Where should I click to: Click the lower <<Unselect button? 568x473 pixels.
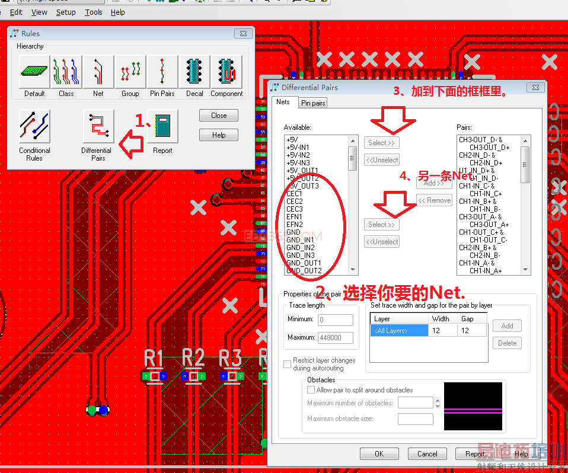381,242
